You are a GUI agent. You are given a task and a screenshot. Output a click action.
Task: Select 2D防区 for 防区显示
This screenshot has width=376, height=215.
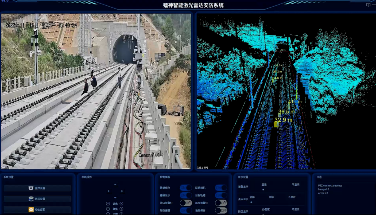pos(265,209)
